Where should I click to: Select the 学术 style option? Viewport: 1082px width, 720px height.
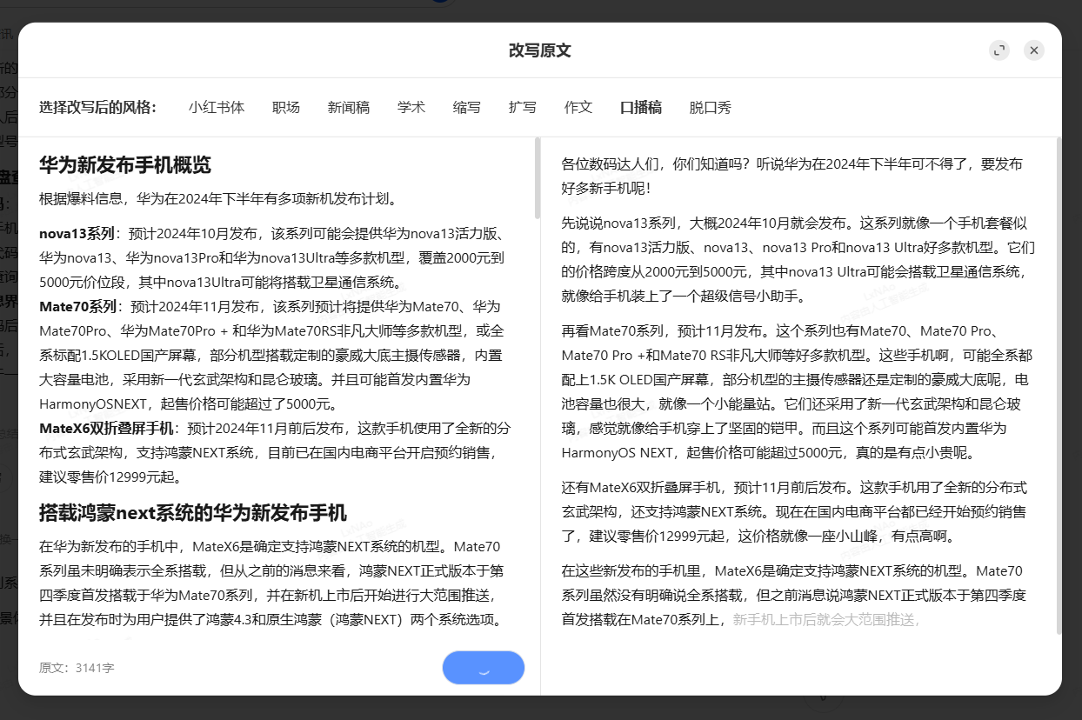[x=411, y=107]
